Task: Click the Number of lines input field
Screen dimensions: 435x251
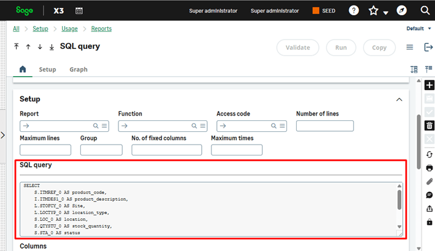Action: click(x=324, y=126)
